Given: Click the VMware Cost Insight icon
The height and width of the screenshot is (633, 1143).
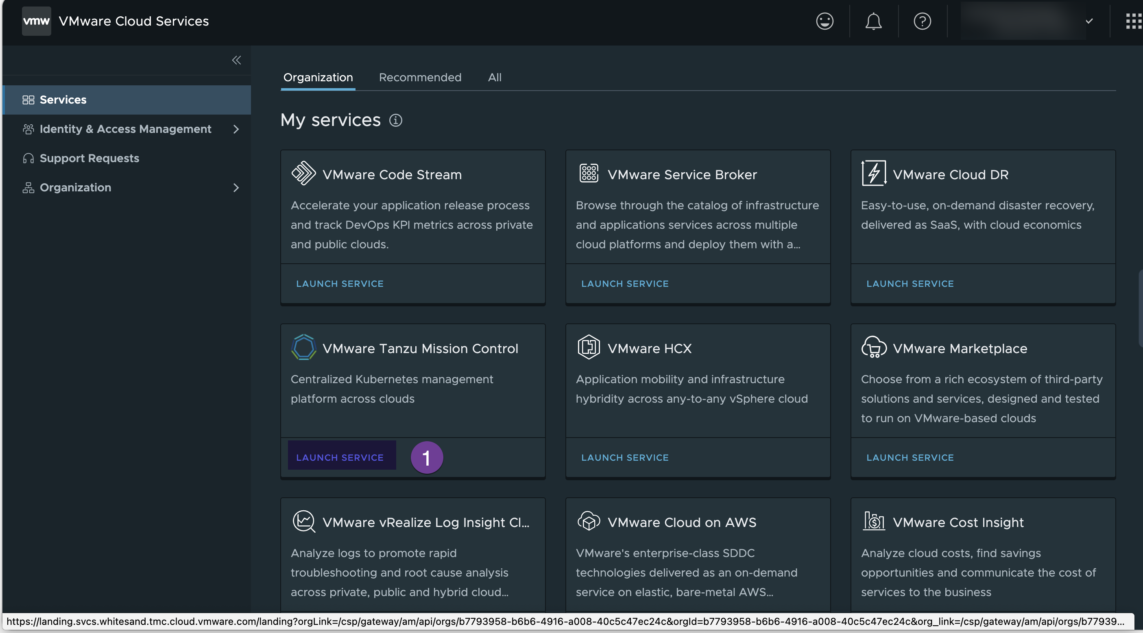Looking at the screenshot, I should click(x=874, y=521).
